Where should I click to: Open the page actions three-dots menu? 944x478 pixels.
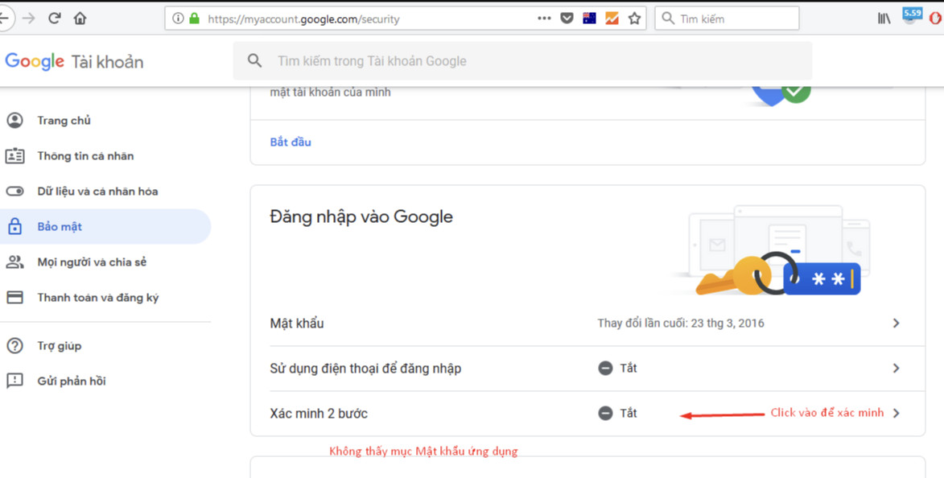544,19
